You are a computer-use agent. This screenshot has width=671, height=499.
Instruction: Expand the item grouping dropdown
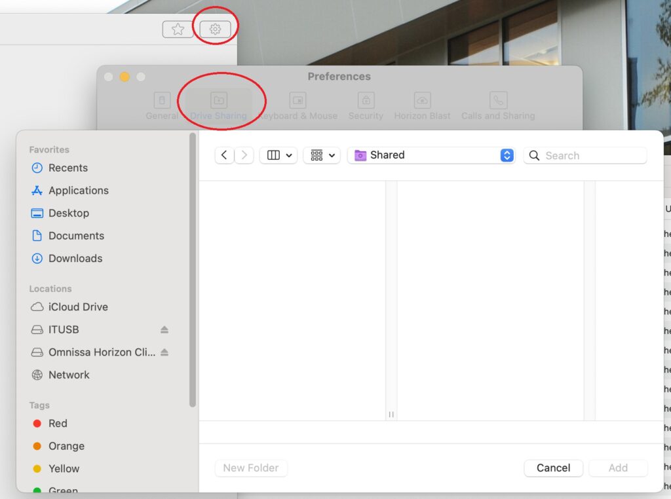[322, 155]
